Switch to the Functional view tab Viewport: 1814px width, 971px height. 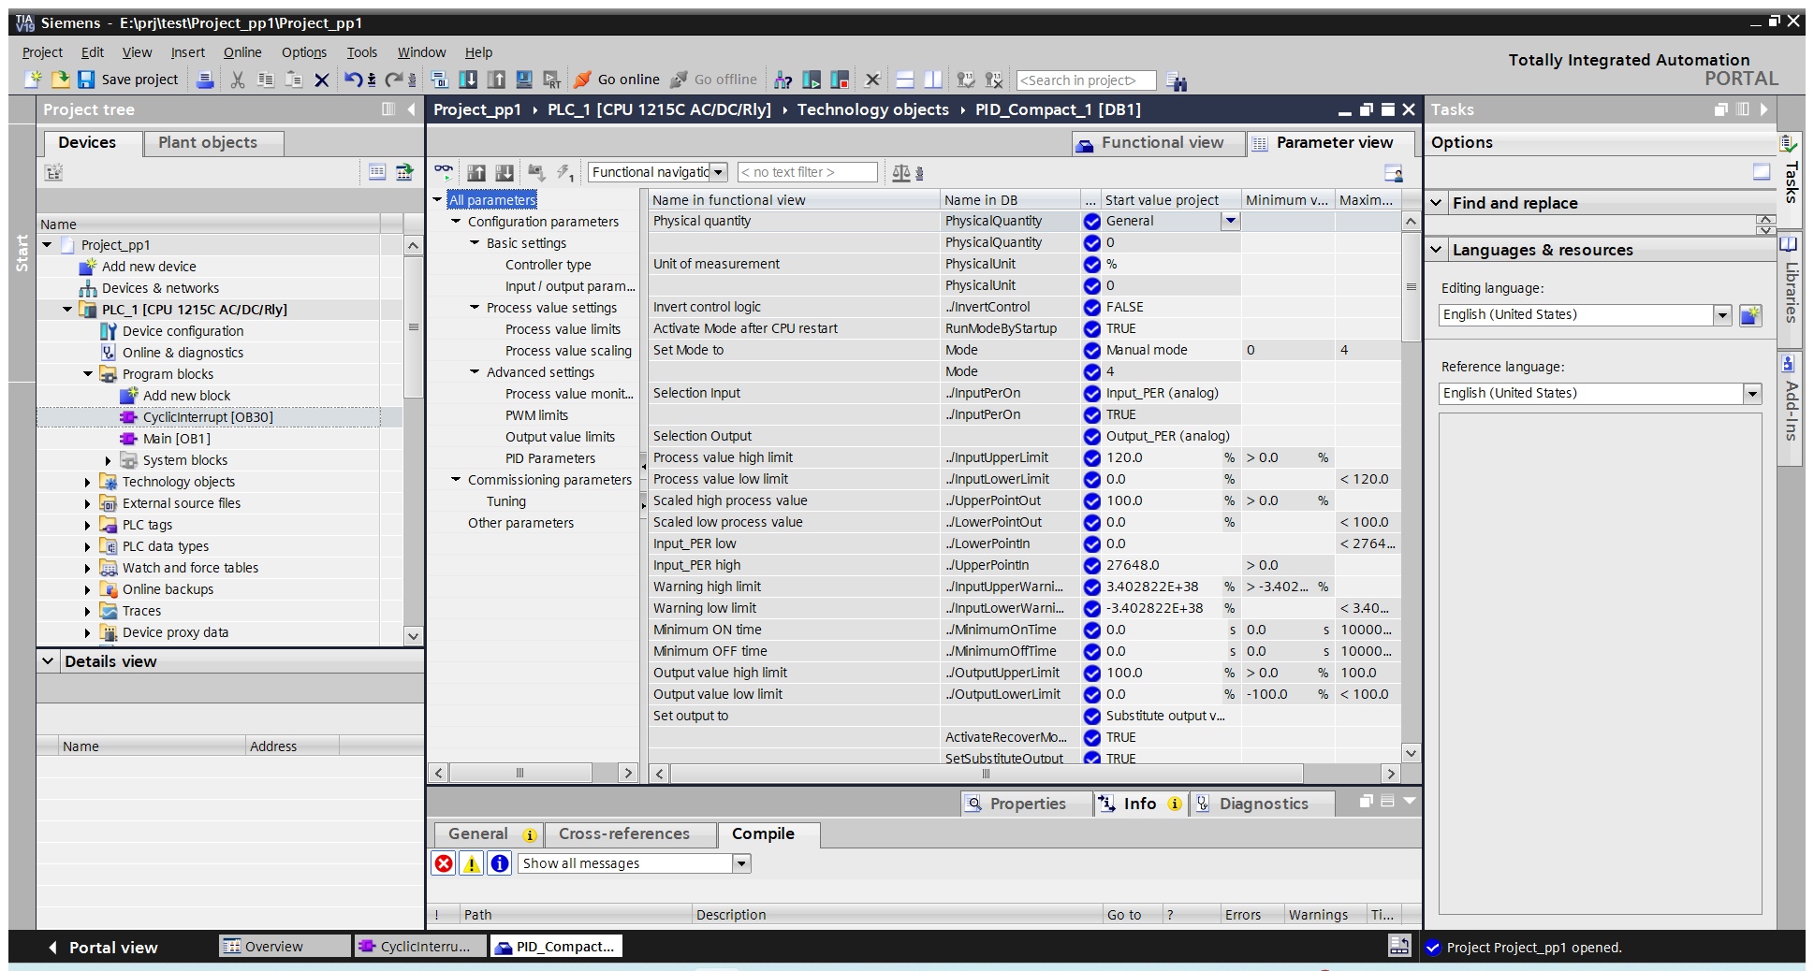pyautogui.click(x=1159, y=143)
